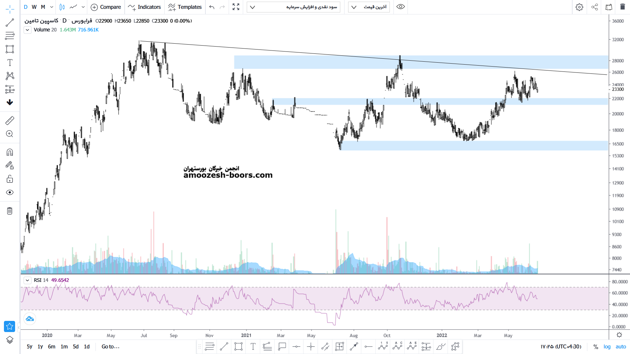Select the trend line drawing tool
Viewport: 630px width, 354px height.
[x=10, y=23]
